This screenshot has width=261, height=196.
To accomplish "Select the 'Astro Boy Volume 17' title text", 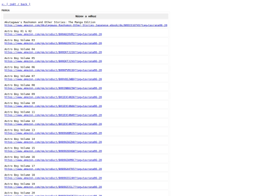I will (x=20, y=166).
